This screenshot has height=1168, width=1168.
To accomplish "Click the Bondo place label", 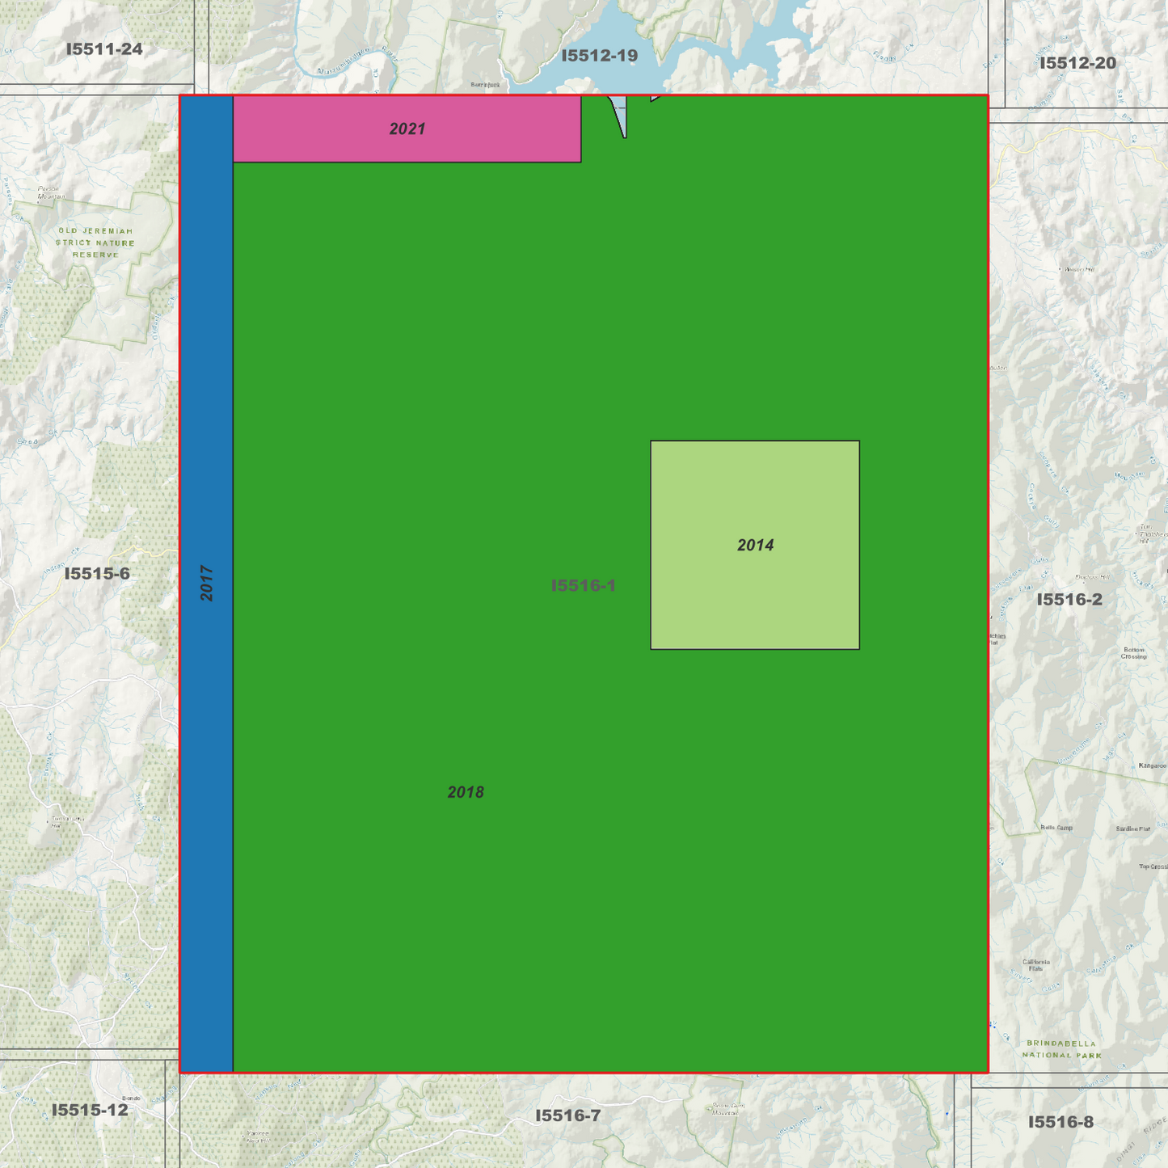I will coord(131,1098).
